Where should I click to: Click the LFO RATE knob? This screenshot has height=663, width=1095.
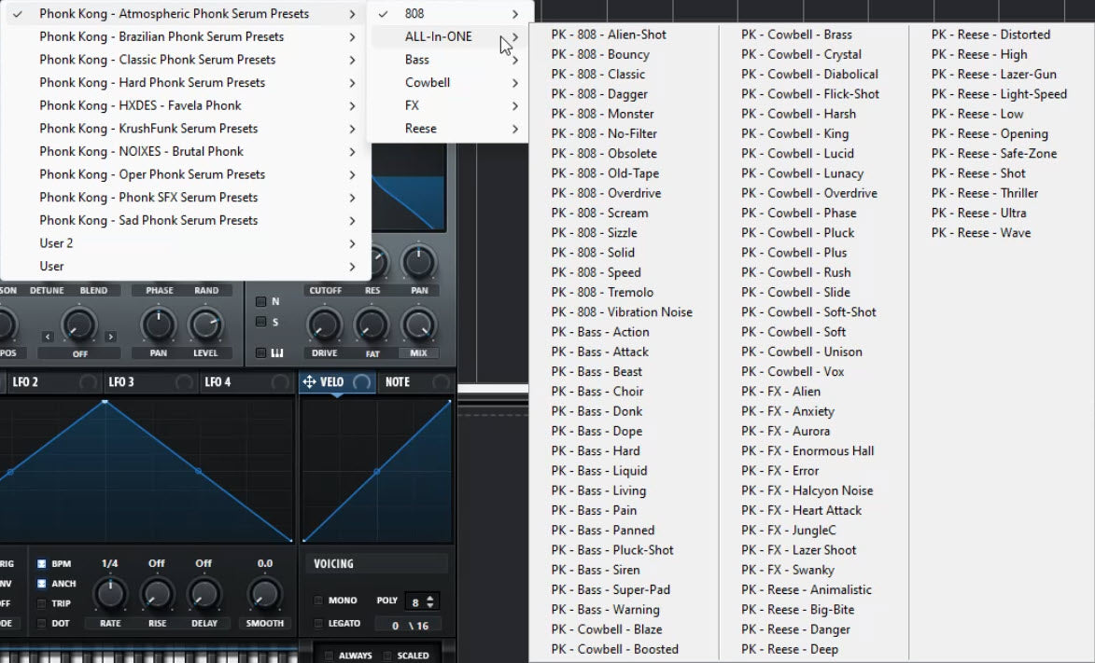click(110, 594)
